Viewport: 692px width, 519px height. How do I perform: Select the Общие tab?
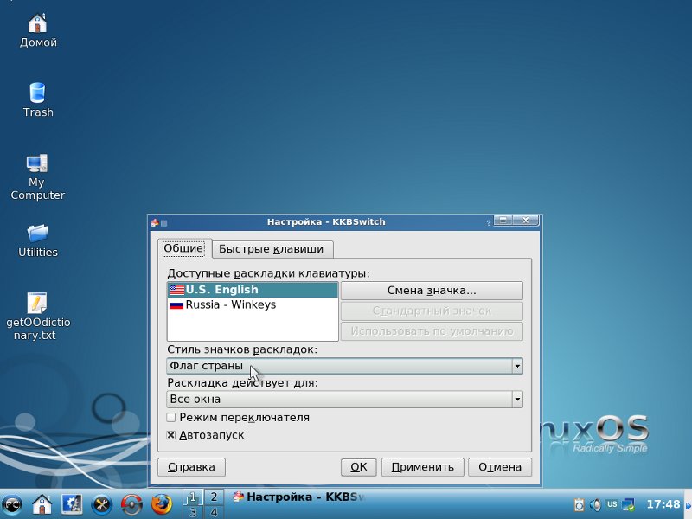[x=183, y=249]
